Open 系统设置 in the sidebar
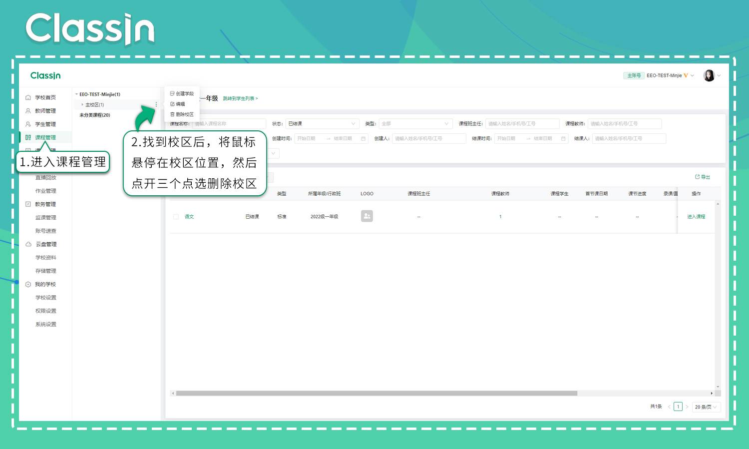749x449 pixels. pyautogui.click(x=46, y=324)
